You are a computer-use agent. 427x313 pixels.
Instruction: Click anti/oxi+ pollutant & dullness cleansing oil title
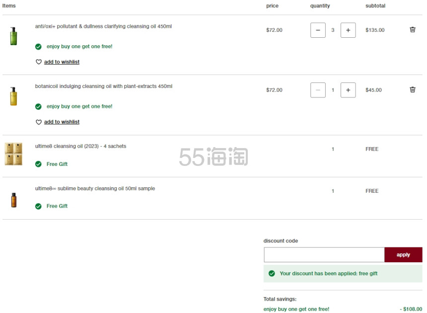point(103,26)
